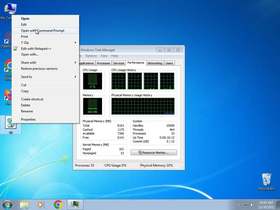Viewport: 280px width, 210px height.
Task: Select Create shortcut
Action: pyautogui.click(x=45, y=99)
